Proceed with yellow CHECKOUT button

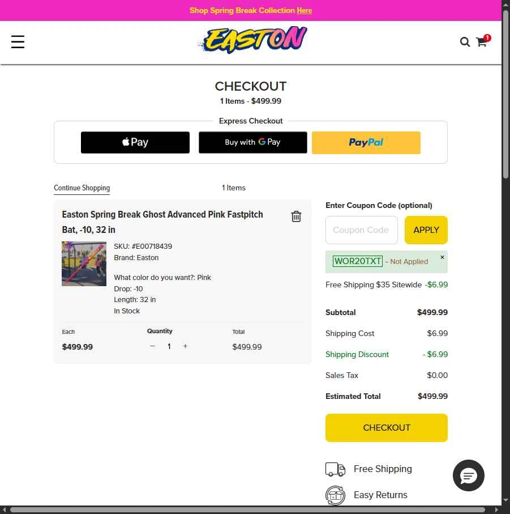coord(386,428)
